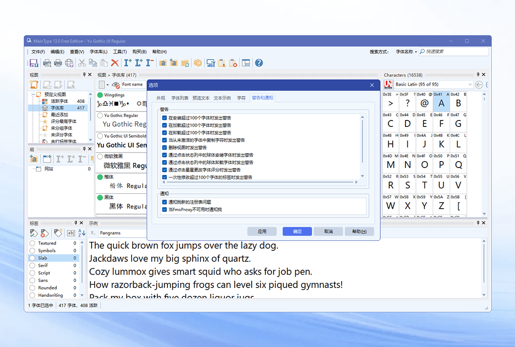Uncheck 在卸载超过100个字体时发出警告
Image resolution: width=515 pixels, height=347 pixels.
pyautogui.click(x=164, y=132)
